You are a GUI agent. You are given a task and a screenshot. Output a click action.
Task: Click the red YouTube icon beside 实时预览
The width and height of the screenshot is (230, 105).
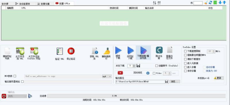(120, 73)
